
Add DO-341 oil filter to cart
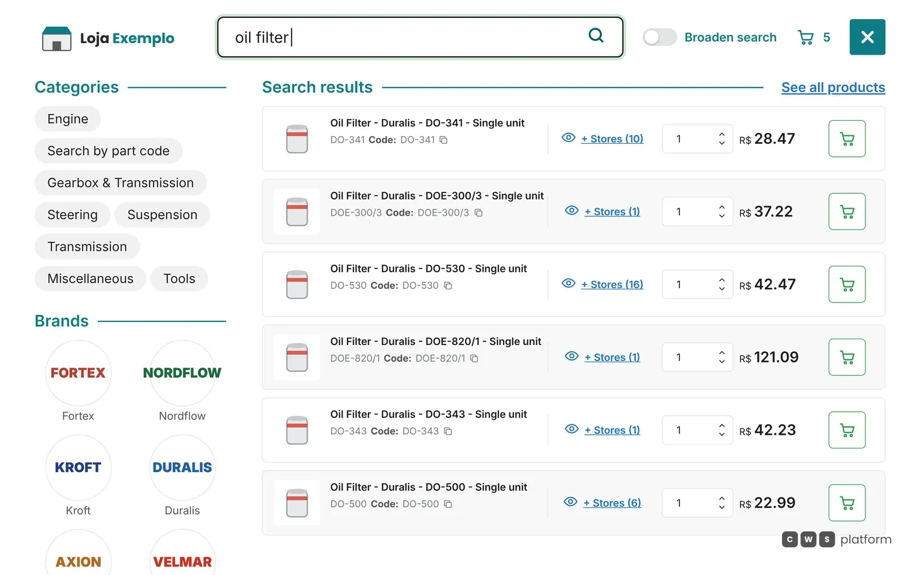coord(847,139)
